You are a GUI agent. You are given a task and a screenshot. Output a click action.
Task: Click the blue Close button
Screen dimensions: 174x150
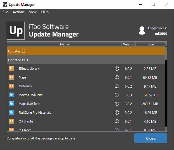151,138
